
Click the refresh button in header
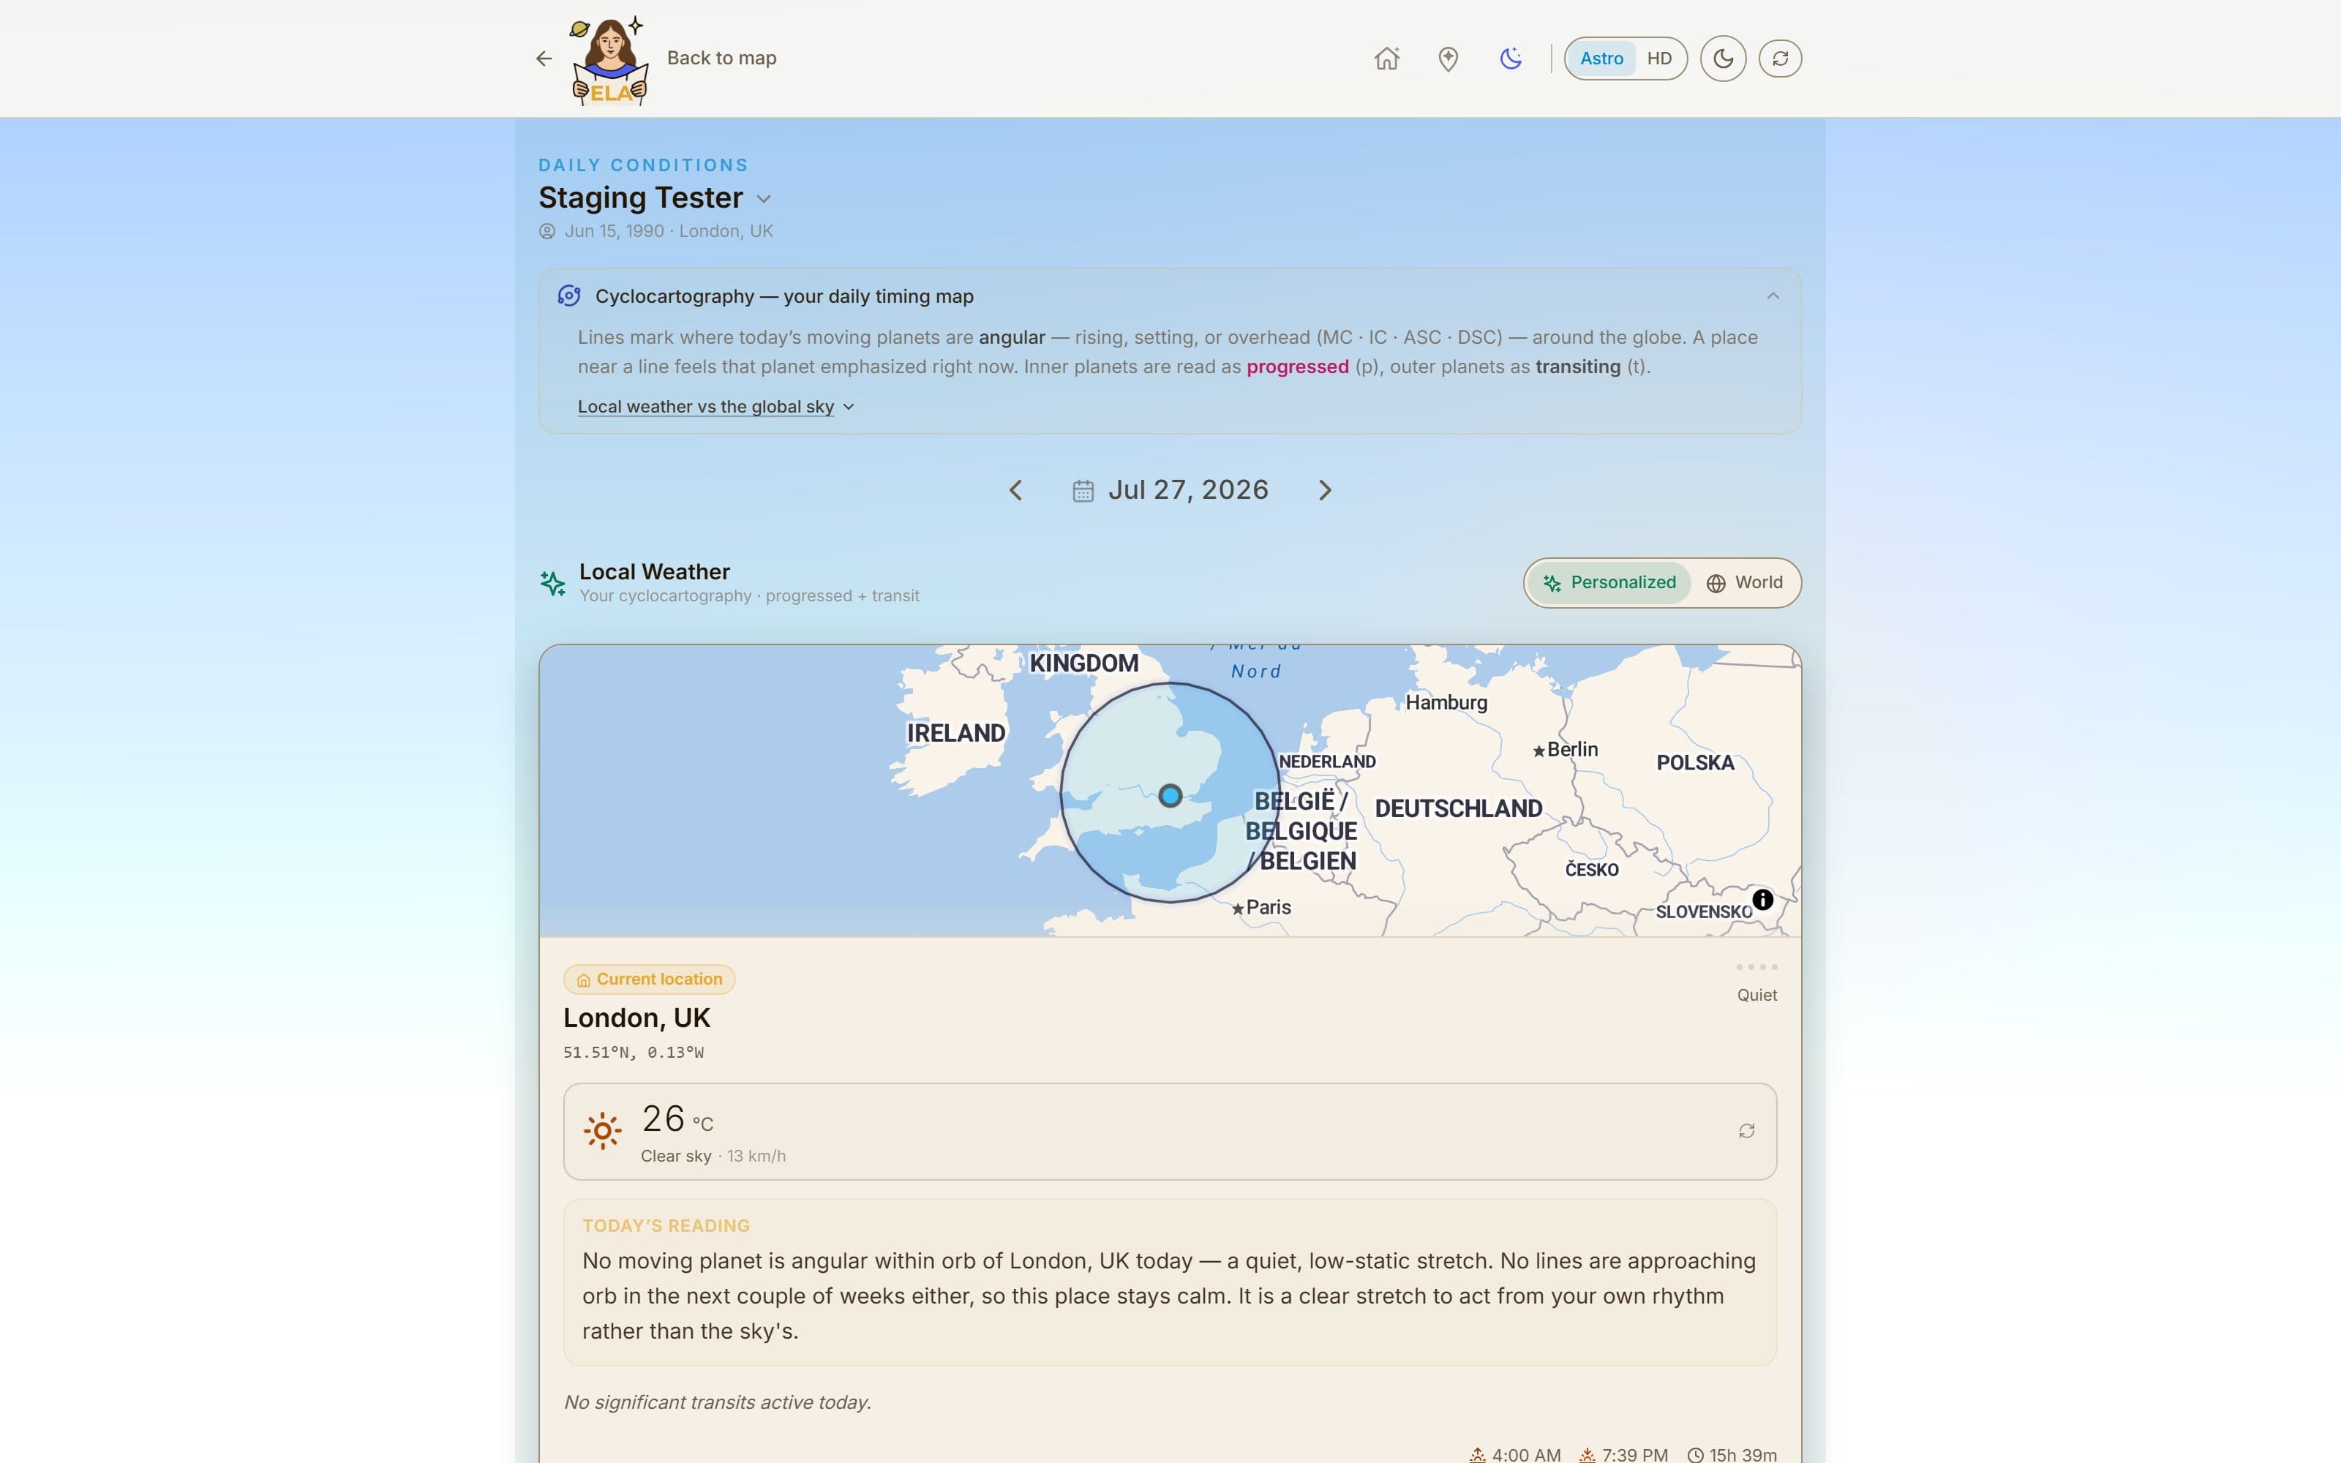tap(1779, 58)
